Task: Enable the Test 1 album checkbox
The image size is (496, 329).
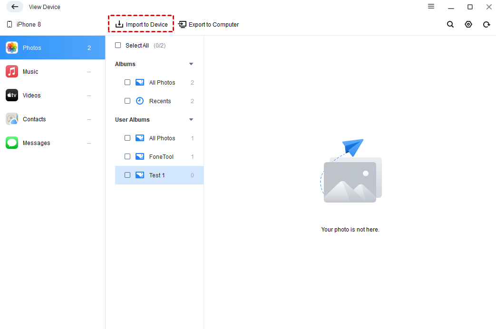Action: [127, 175]
